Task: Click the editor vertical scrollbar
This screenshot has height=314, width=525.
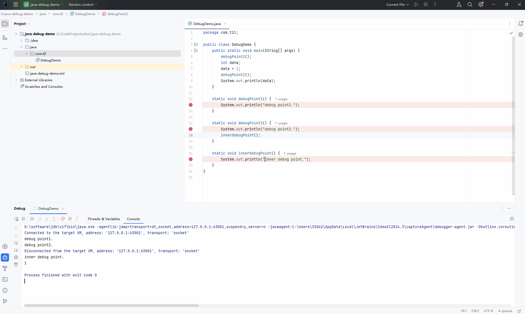Action: [513, 115]
